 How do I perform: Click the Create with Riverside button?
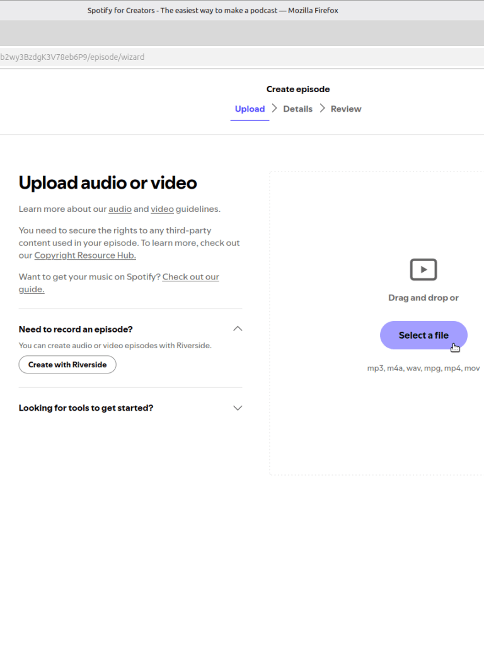coord(67,365)
